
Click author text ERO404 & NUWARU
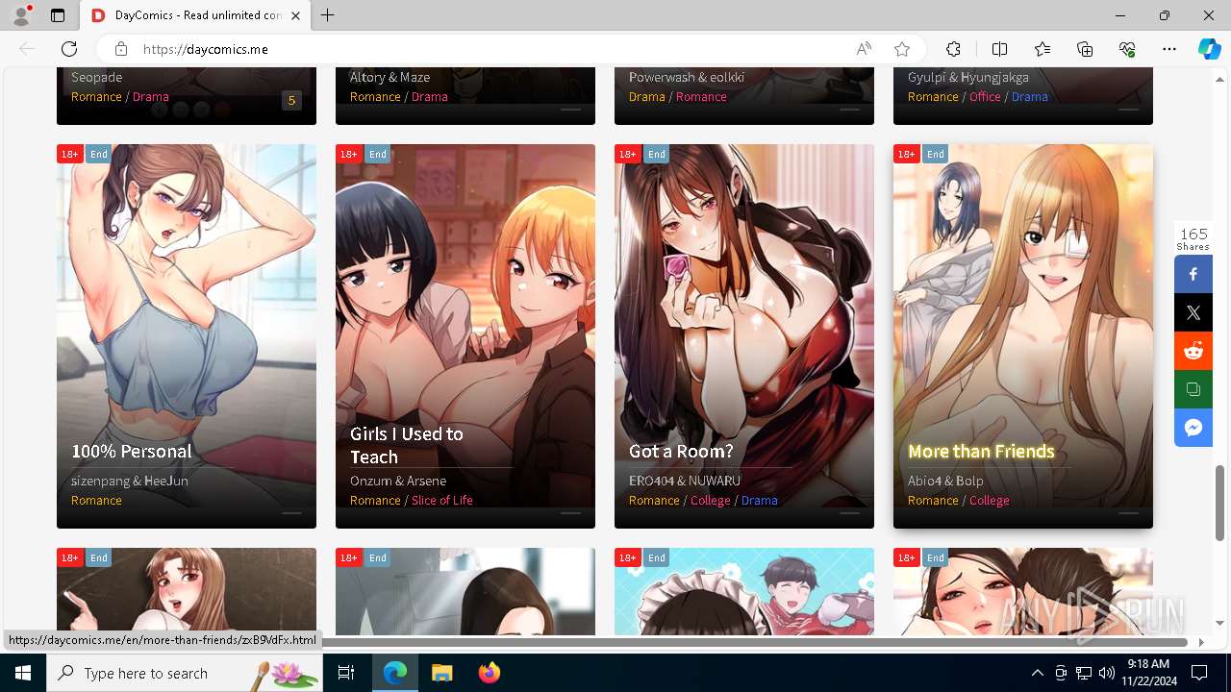[x=685, y=481]
